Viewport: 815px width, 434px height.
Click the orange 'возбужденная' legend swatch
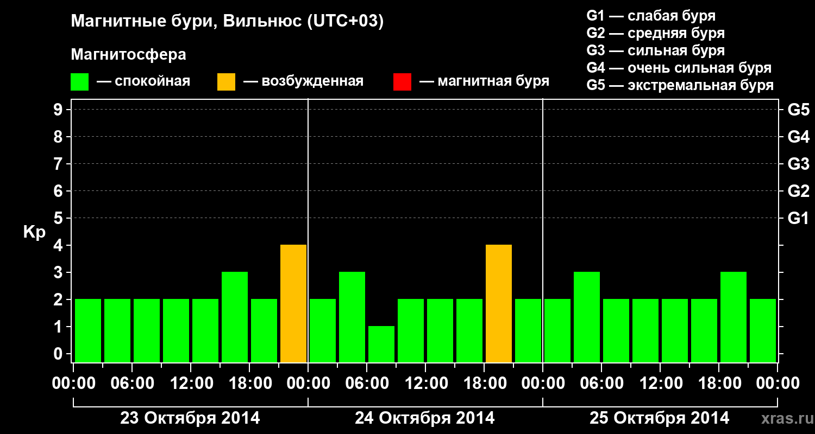pyautogui.click(x=226, y=82)
